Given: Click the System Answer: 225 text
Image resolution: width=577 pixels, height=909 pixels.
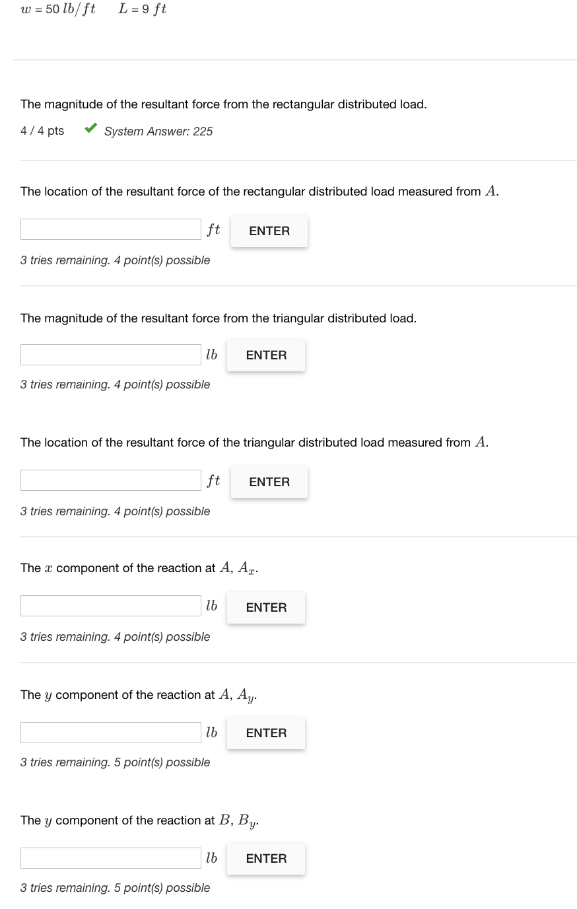Looking at the screenshot, I should click(158, 131).
